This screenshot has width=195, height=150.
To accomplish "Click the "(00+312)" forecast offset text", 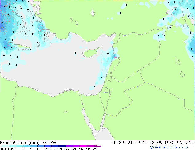I will [x=185, y=143].
